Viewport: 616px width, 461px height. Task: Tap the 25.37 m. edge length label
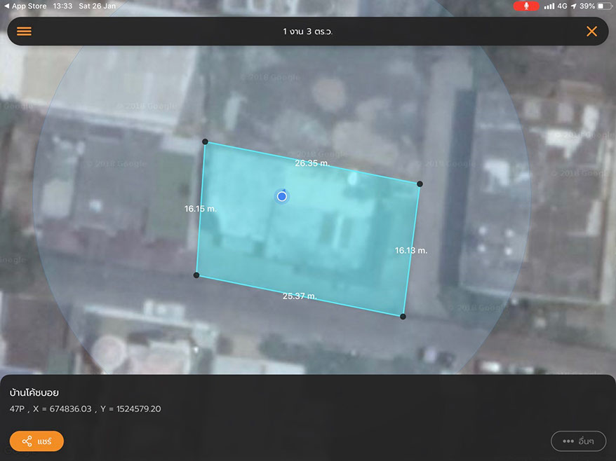coord(300,296)
